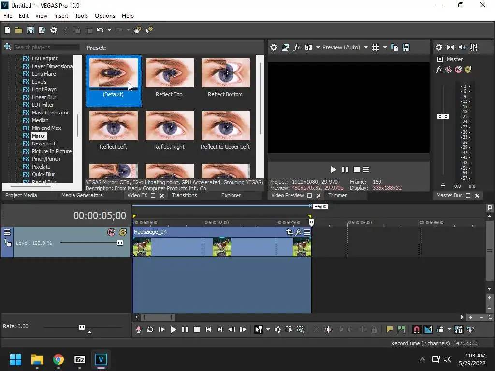
Task: Open the Insert menu
Action: [61, 16]
